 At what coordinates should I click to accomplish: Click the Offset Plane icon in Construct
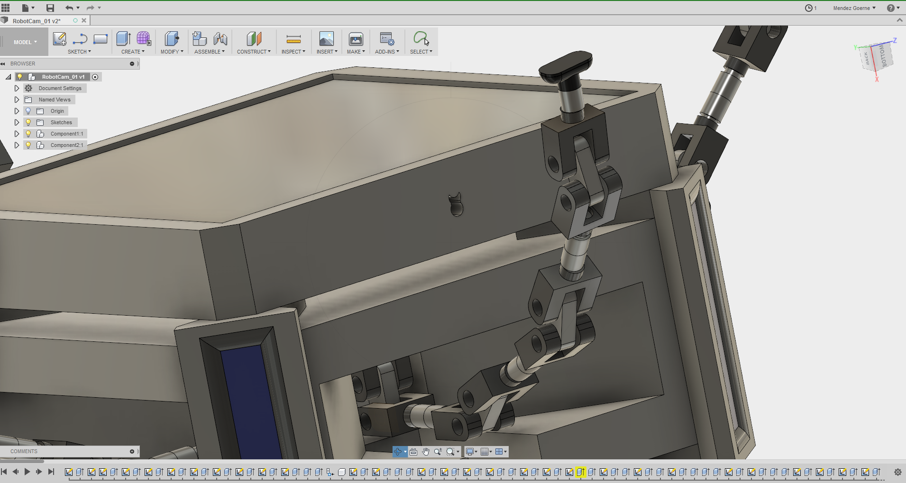tap(254, 38)
